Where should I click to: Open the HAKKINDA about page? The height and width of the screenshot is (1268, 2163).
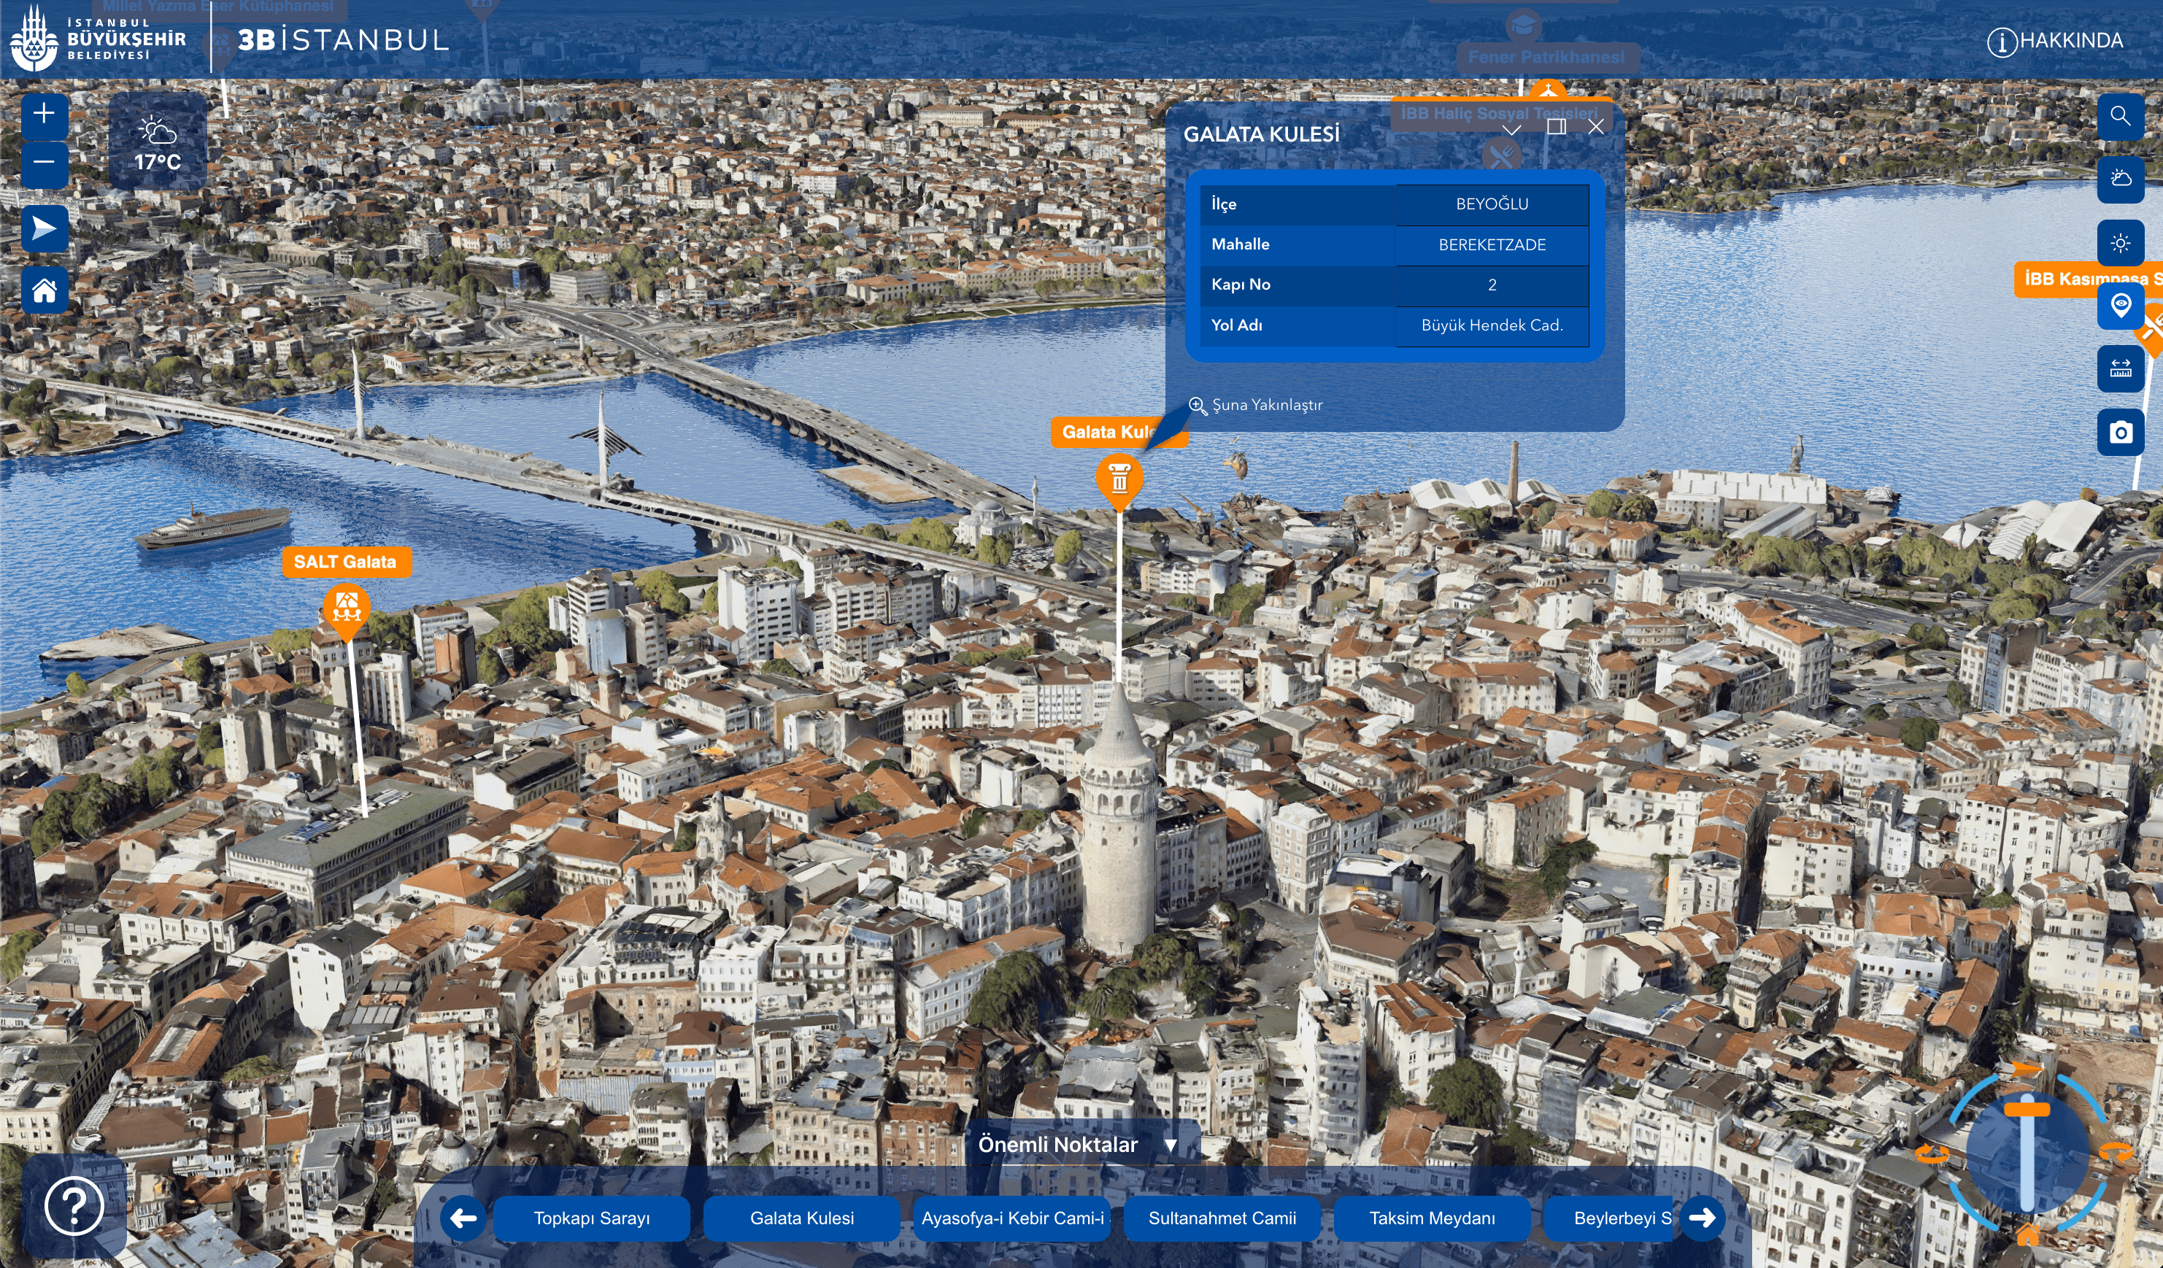click(2055, 40)
